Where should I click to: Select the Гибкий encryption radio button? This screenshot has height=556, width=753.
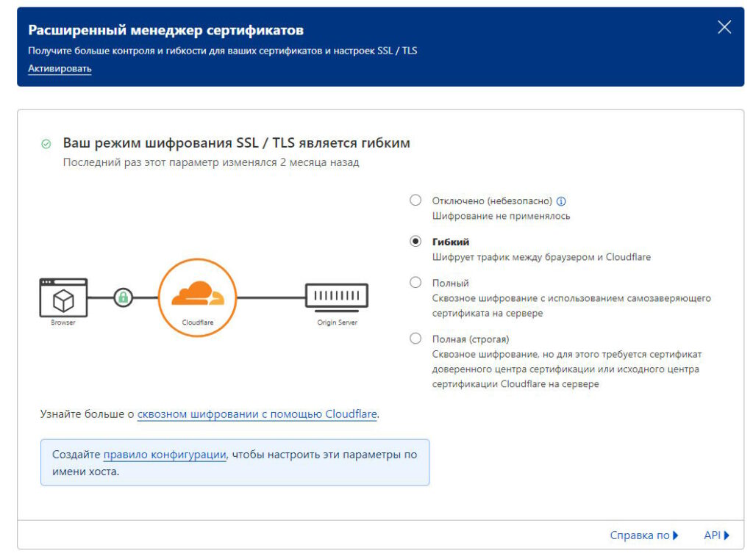click(415, 242)
